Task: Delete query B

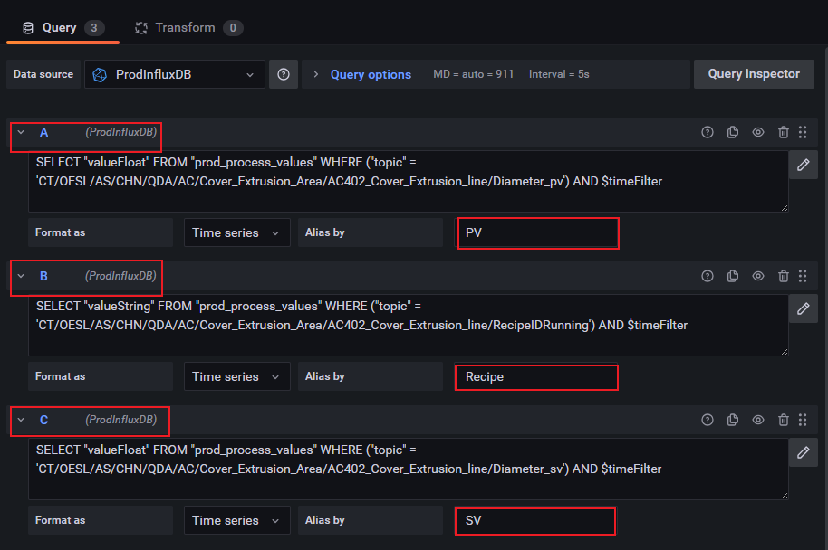Action: pos(783,276)
